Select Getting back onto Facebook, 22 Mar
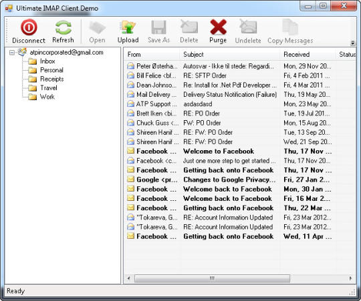This screenshot has height=301, width=361. pyautogui.click(x=229, y=208)
